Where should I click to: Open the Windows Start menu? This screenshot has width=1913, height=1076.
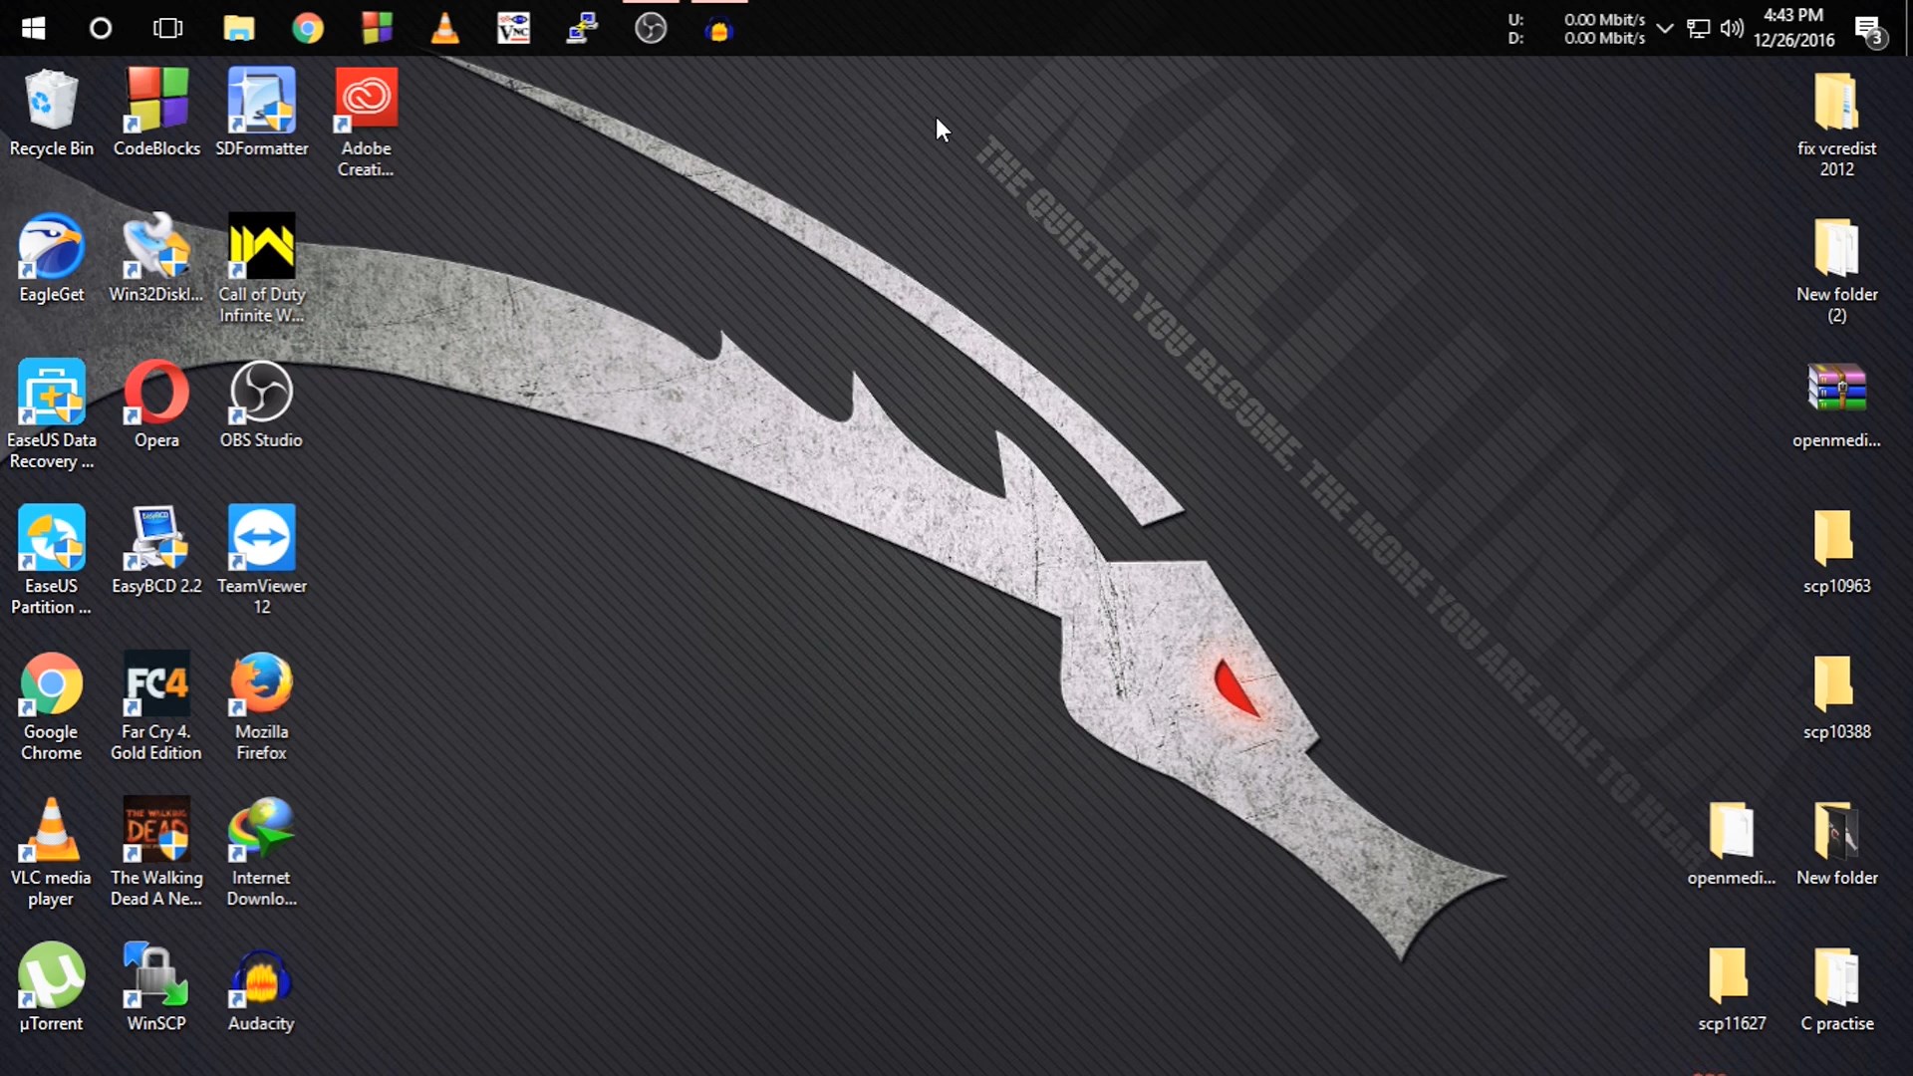tap(33, 28)
